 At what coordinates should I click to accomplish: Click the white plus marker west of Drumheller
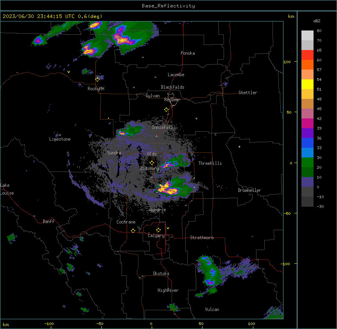pyautogui.click(x=239, y=147)
